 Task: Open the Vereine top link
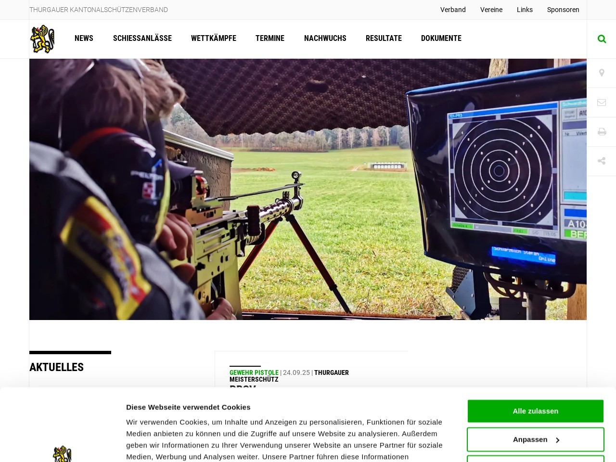coord(491,10)
